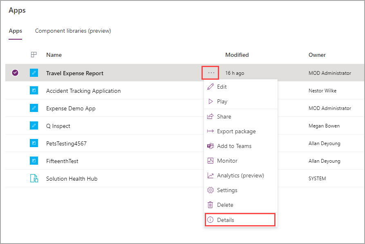Click the Teams icon in context menu
365x244 pixels.
tap(210, 146)
